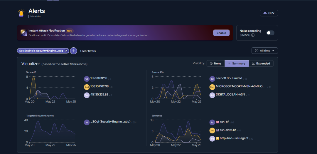Set visibility to None
Screen dimensions: 317x154
click(216, 63)
